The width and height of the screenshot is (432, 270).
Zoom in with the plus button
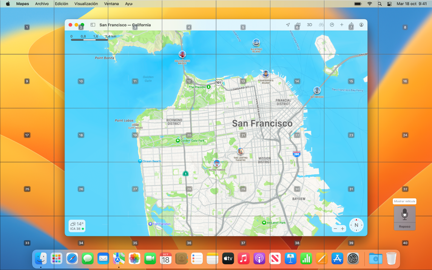point(343,229)
